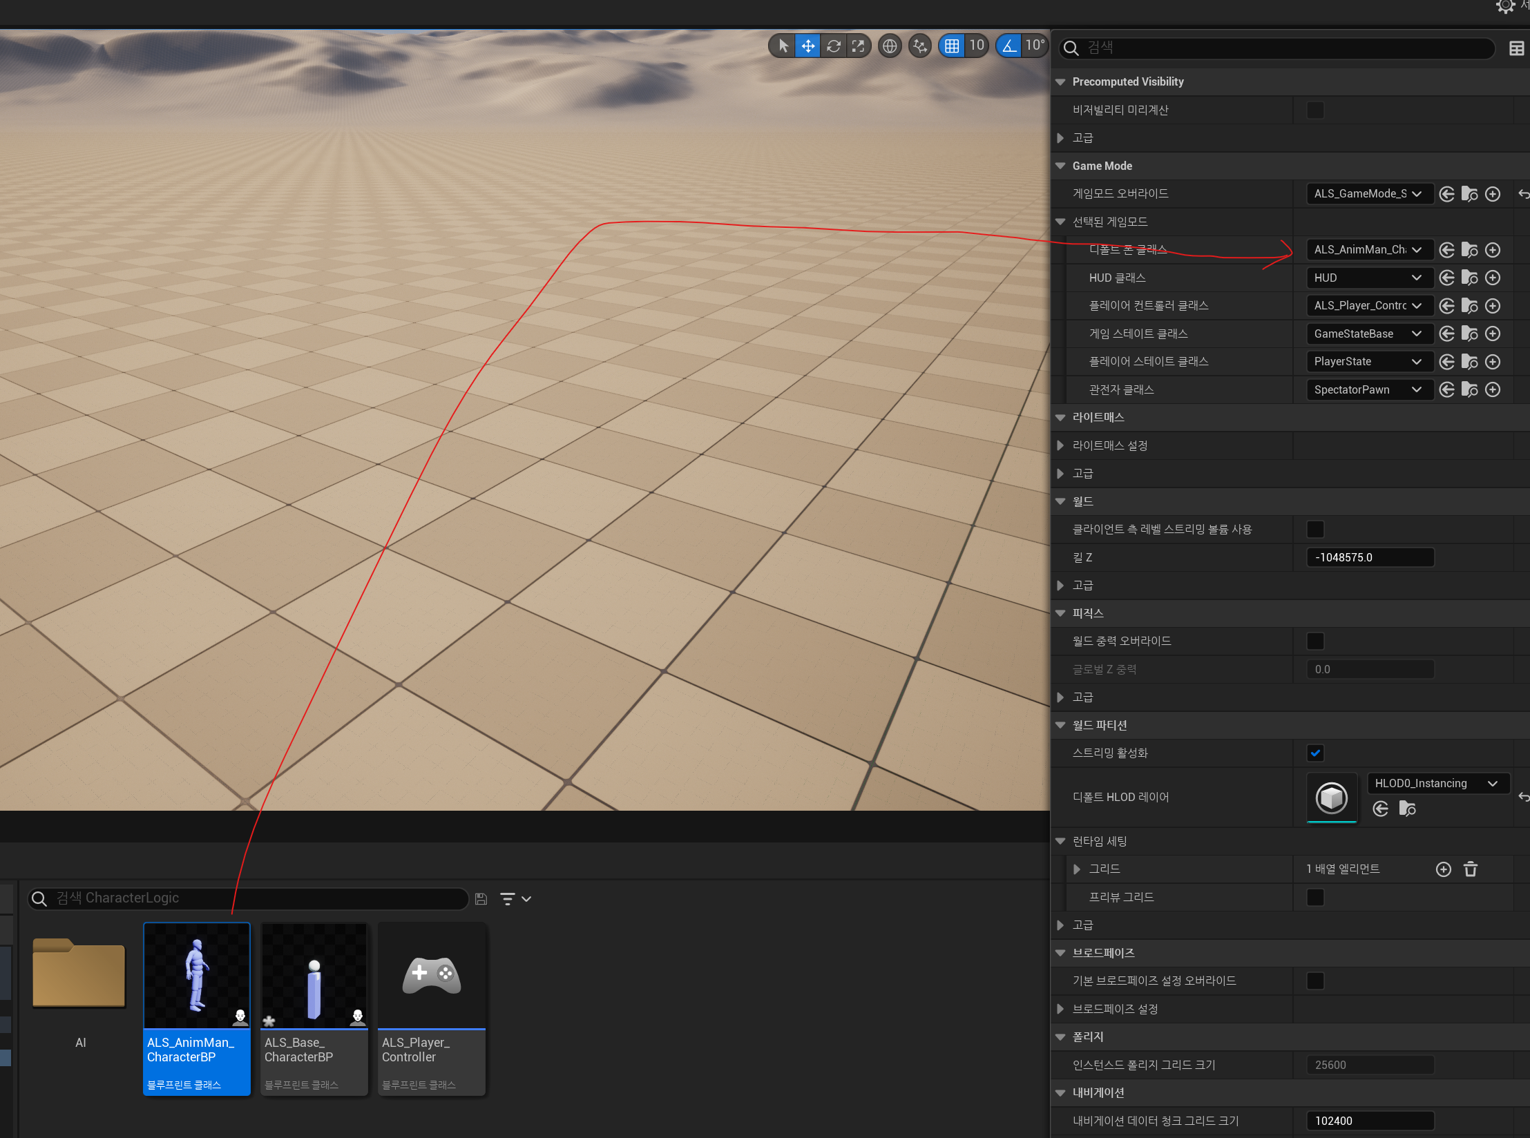1530x1138 pixels.
Task: Create new default pawn class plus icon
Action: (1493, 250)
